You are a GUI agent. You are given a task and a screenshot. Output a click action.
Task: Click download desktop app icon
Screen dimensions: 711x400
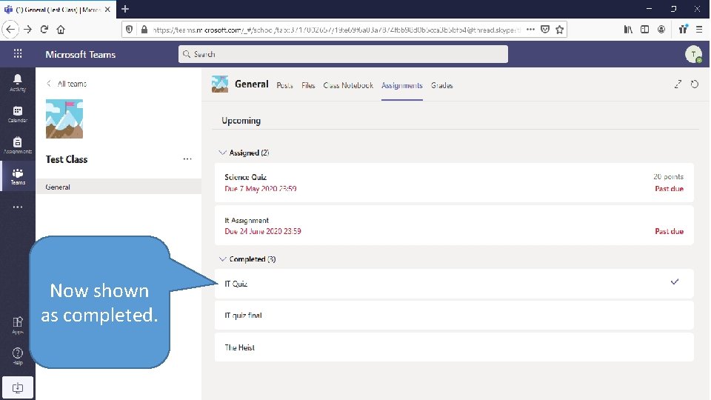click(18, 387)
